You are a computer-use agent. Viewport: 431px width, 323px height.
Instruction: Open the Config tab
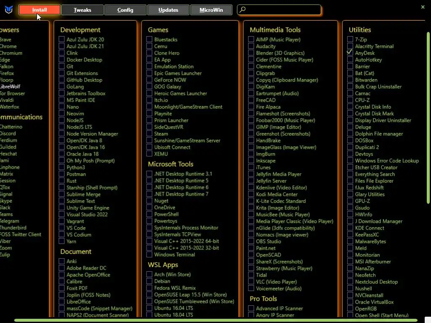[x=125, y=10]
